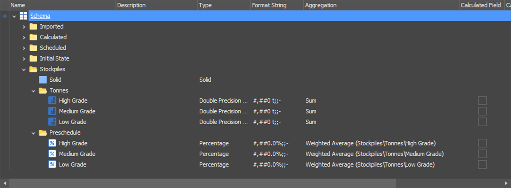Click the Imported folder icon

(x=33, y=27)
